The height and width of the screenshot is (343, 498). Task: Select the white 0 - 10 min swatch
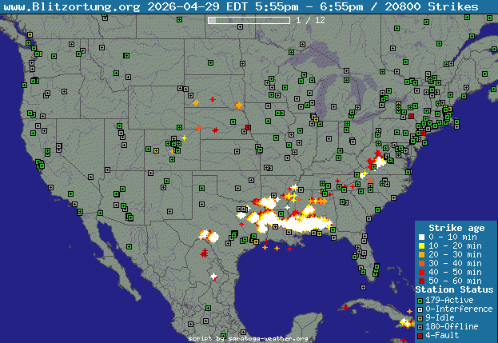pyautogui.click(x=421, y=237)
